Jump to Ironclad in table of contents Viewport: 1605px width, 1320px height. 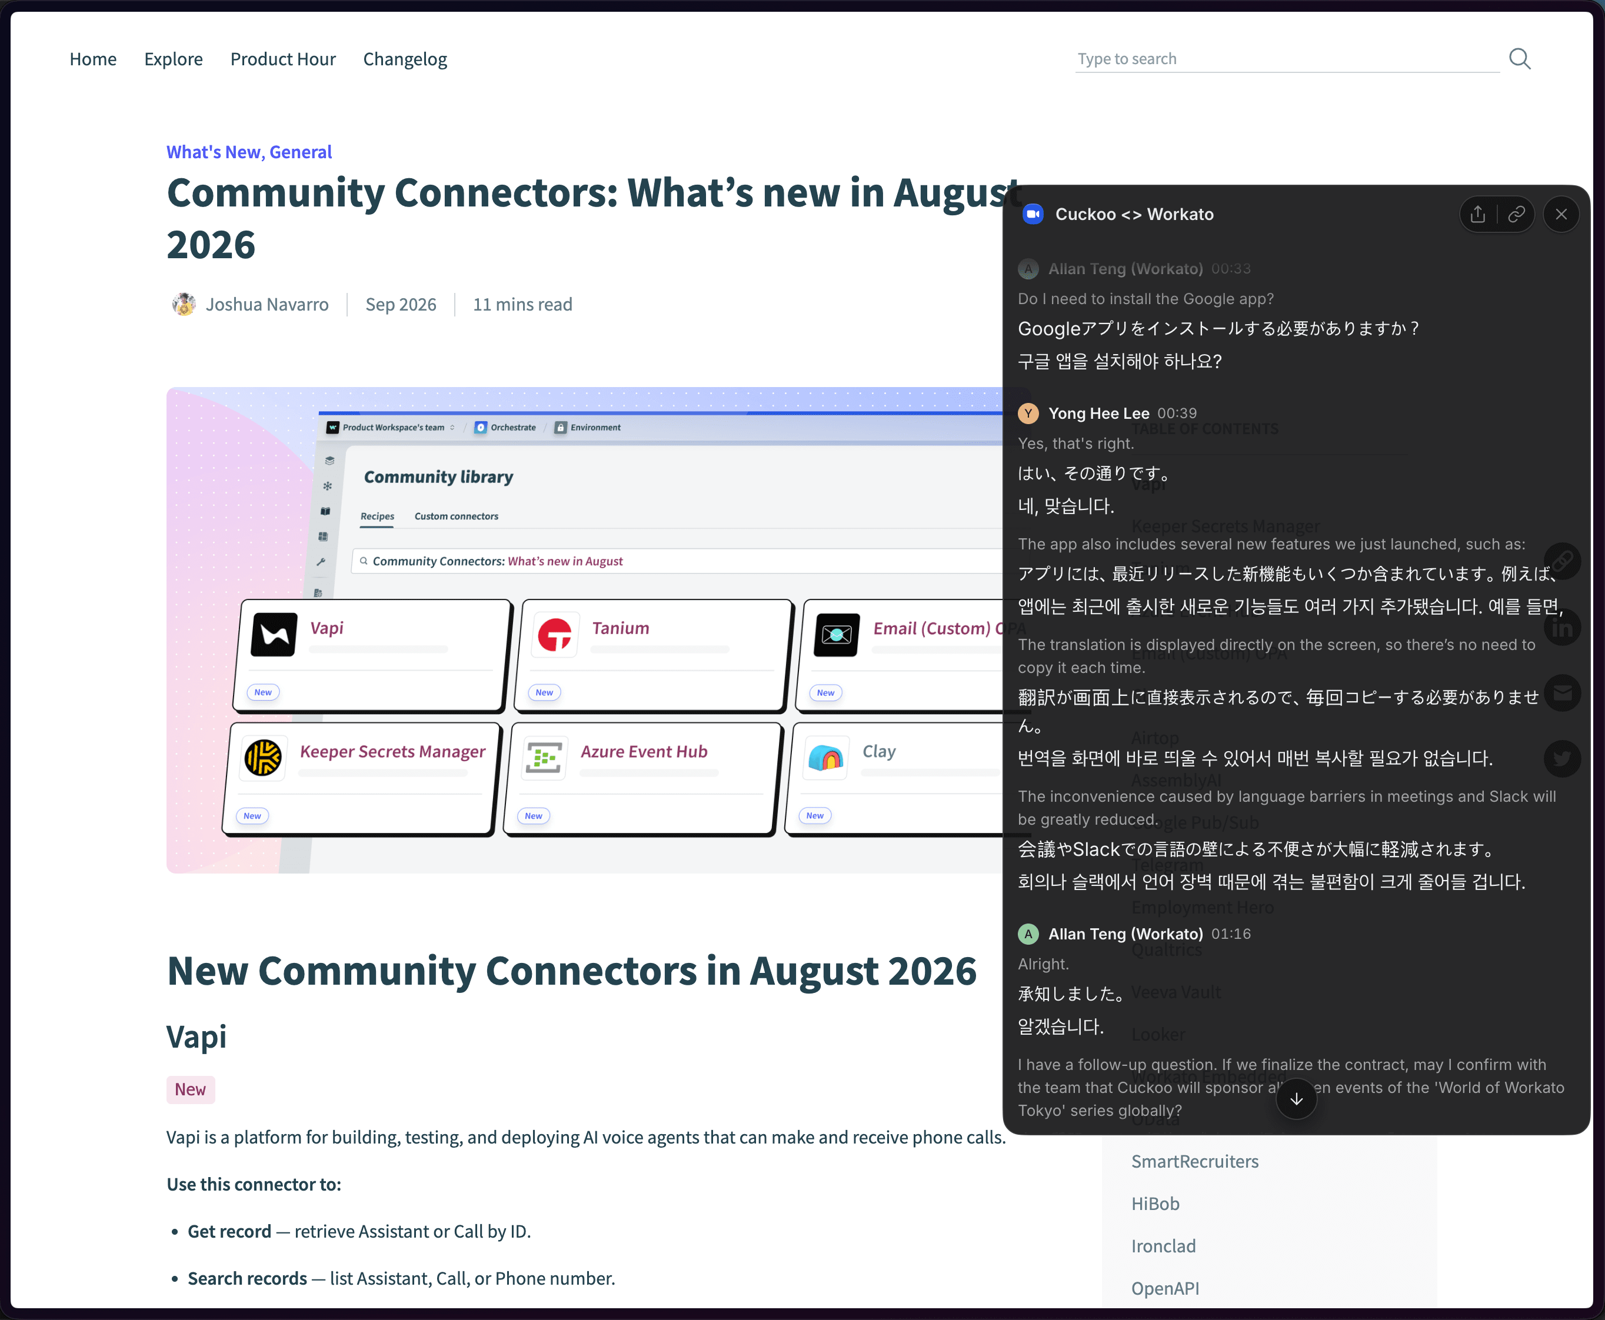pyautogui.click(x=1163, y=1245)
